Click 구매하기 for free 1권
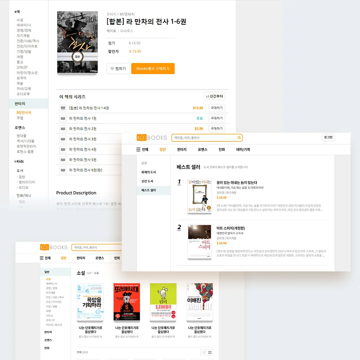 click(x=217, y=118)
